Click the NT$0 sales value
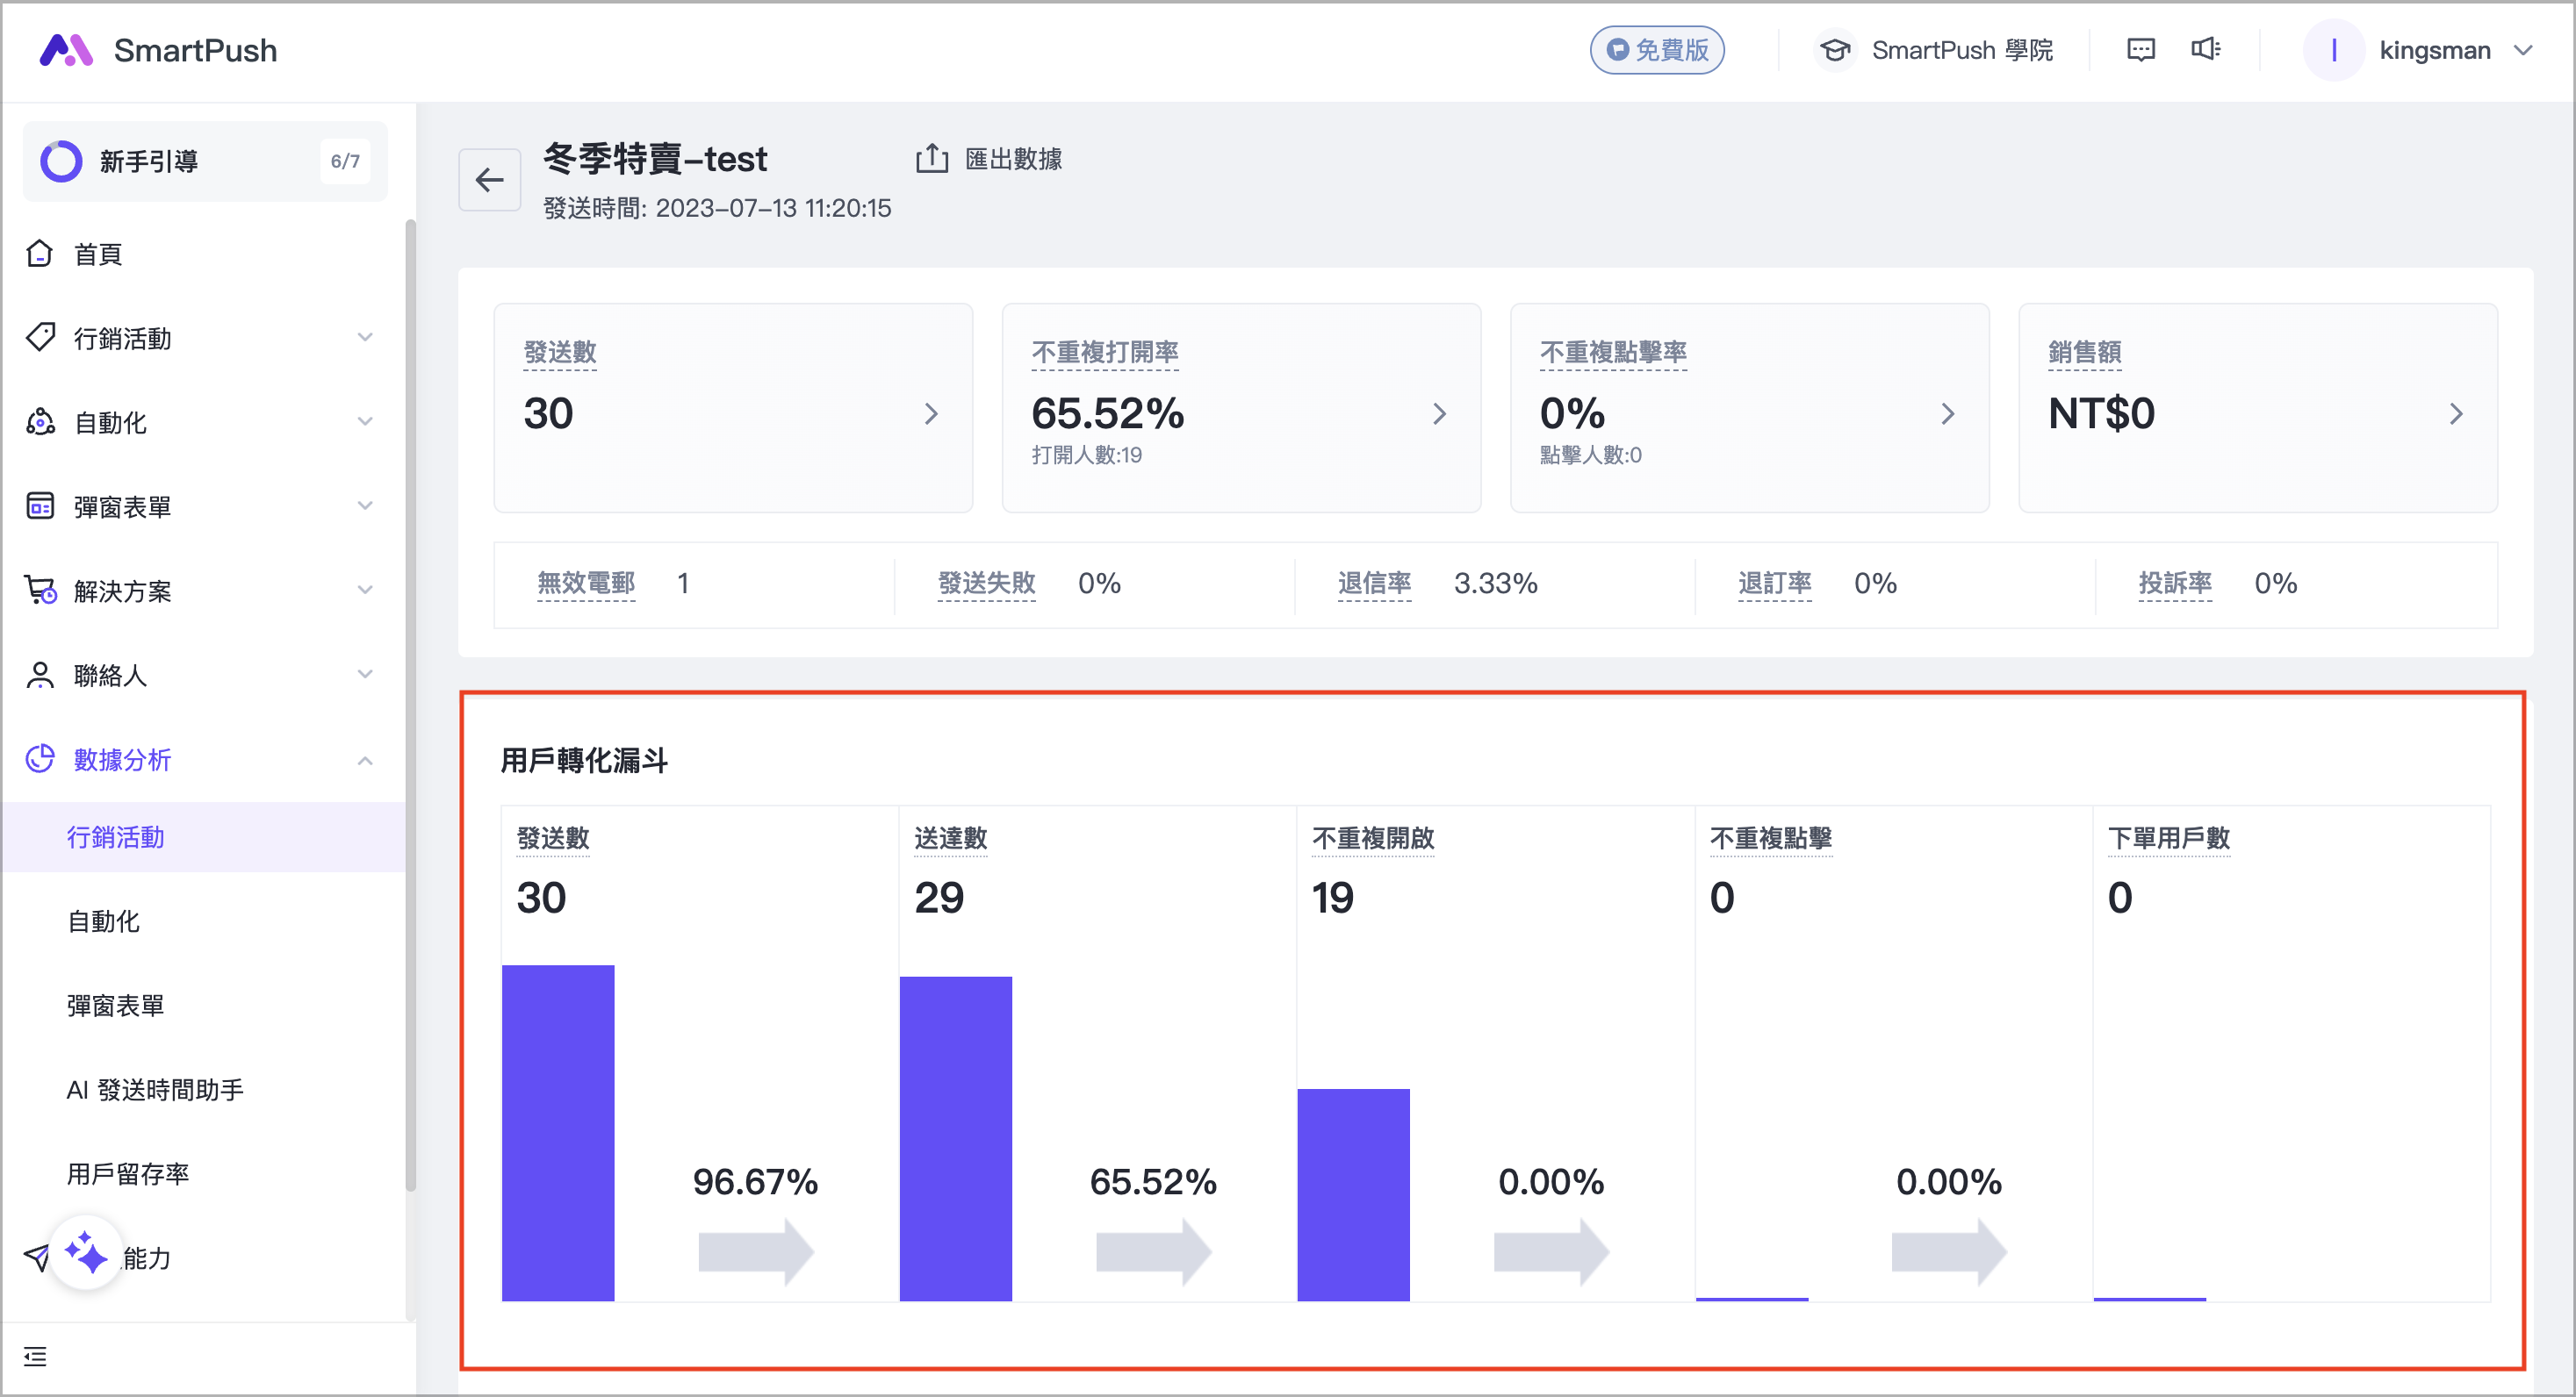This screenshot has height=1397, width=2576. pyautogui.click(x=2101, y=412)
